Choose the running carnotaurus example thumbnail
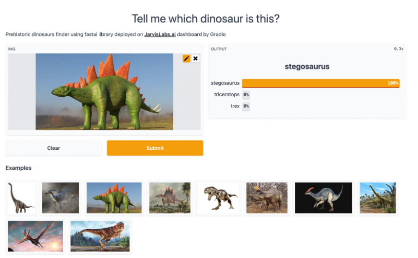418x258 pixels. point(100,236)
